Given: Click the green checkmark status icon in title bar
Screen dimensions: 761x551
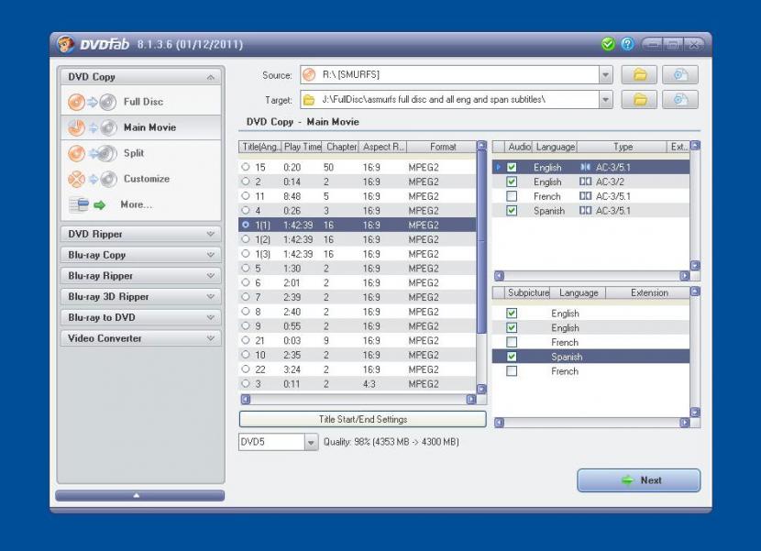Looking at the screenshot, I should [x=608, y=44].
